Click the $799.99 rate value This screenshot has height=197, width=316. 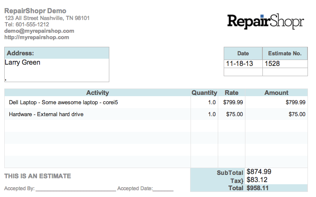(x=233, y=103)
